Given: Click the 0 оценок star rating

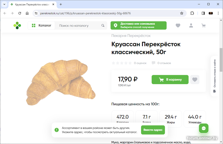Looking at the screenshot, I should point(129,63).
